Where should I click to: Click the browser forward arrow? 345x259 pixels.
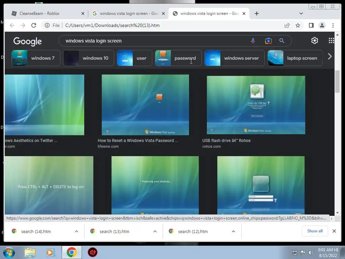[23, 25]
